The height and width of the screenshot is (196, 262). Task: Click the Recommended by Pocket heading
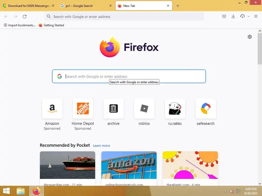[x=65, y=145]
